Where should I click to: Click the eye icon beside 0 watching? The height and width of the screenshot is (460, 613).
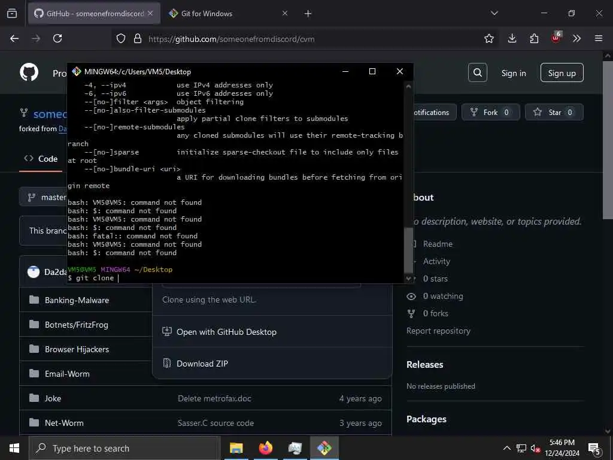click(x=411, y=296)
